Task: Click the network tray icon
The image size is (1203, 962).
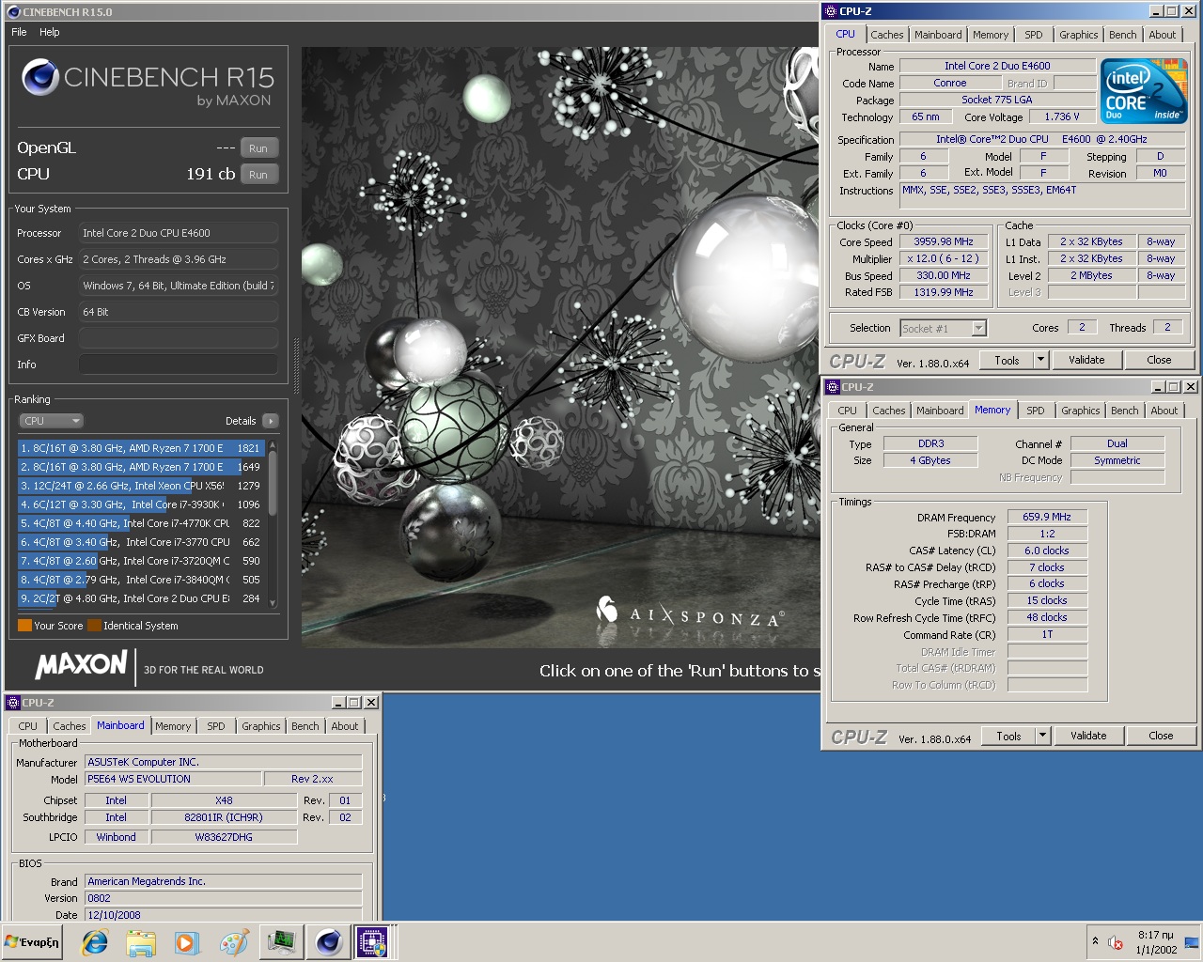Action: (x=1191, y=942)
